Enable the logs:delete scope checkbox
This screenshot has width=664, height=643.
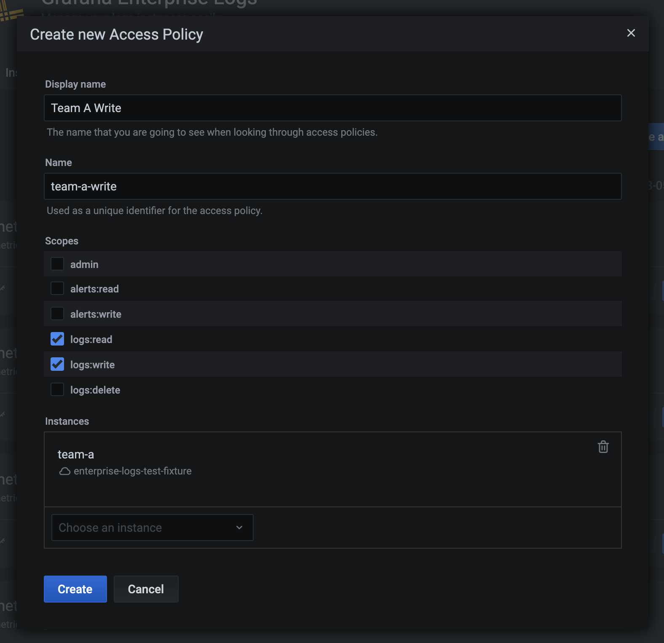[x=57, y=390]
